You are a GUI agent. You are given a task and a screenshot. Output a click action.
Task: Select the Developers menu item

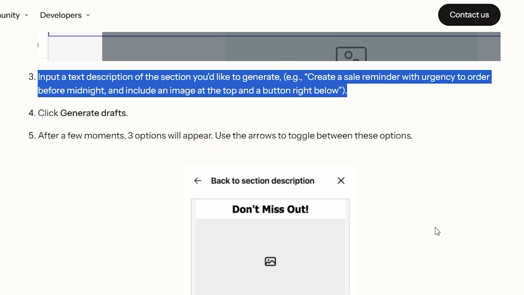[61, 15]
